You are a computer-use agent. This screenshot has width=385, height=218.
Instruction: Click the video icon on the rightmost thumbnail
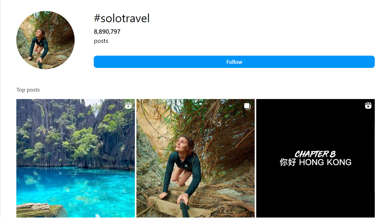(x=368, y=105)
